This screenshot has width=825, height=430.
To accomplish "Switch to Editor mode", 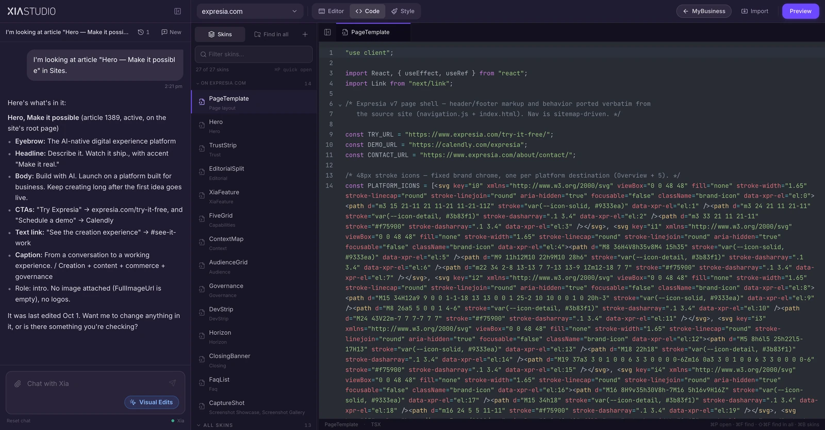I will (x=331, y=11).
